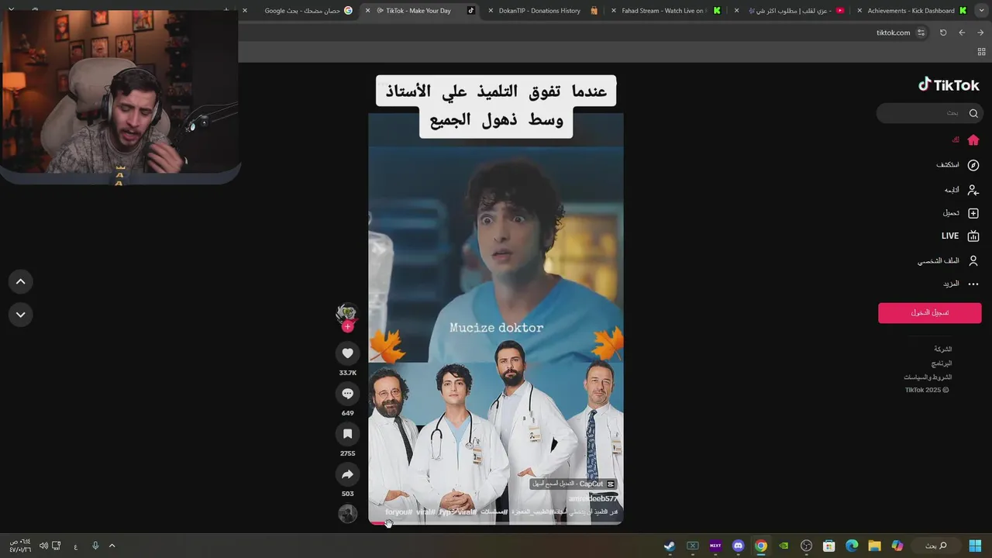The width and height of the screenshot is (992, 558).
Task: Open Profile (الملف الشخصي) sidebar item
Action: [x=949, y=261]
